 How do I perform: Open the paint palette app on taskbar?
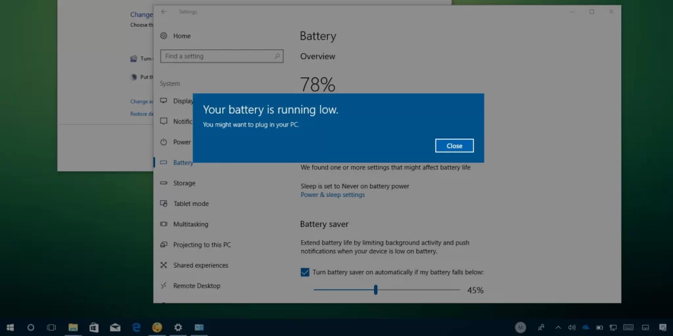click(157, 328)
